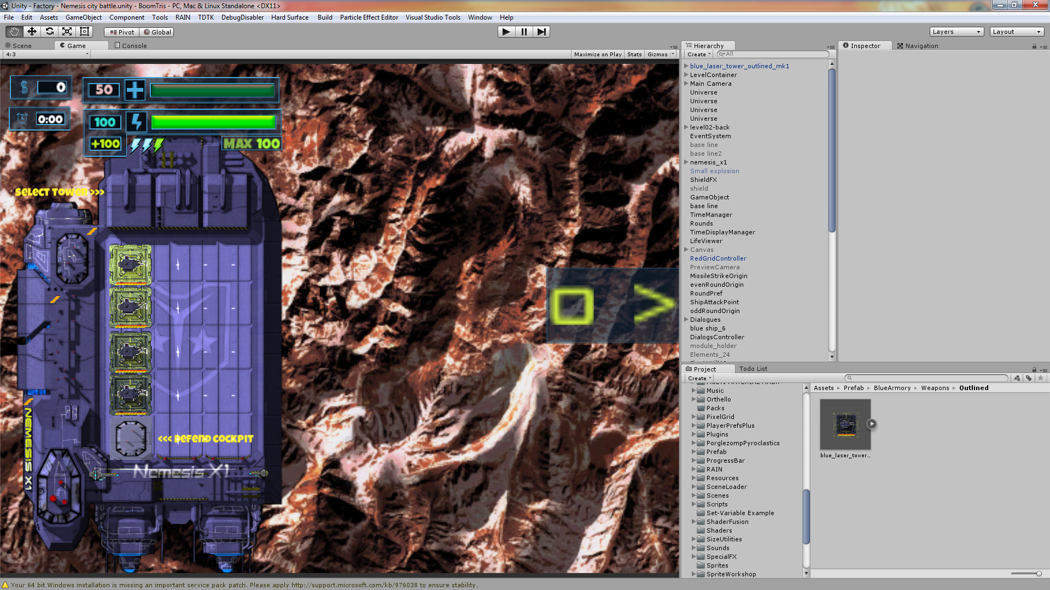Open the Project Create dropdown
Screen dimensions: 1050x590
(x=699, y=378)
